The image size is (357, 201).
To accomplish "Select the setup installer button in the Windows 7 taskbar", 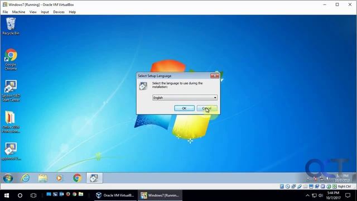I will (94, 178).
